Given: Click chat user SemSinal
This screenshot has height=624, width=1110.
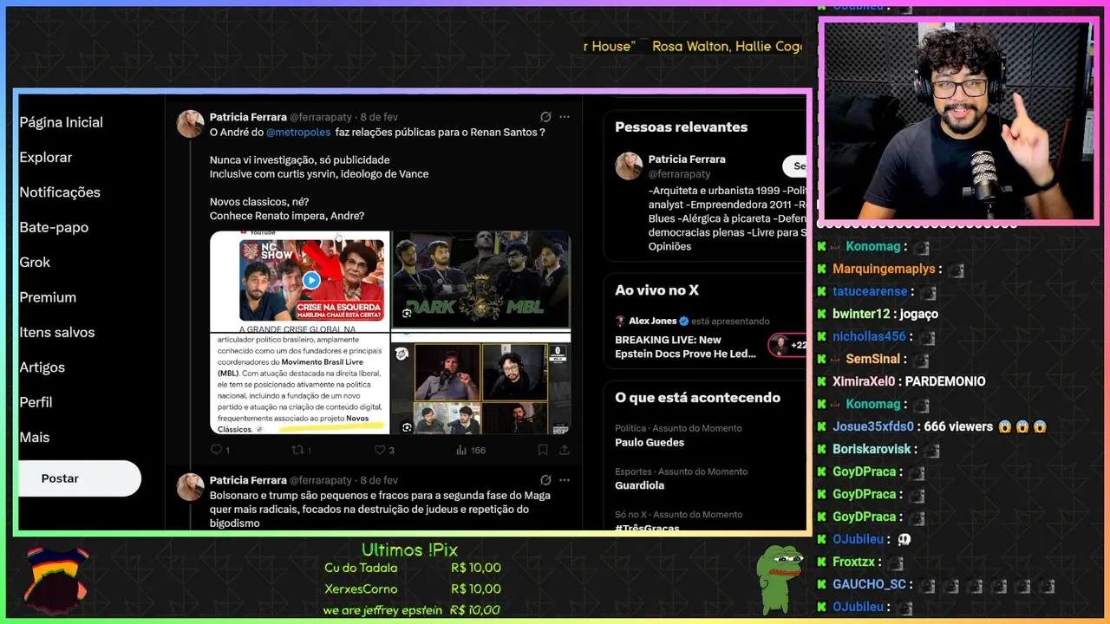Looking at the screenshot, I should click(872, 359).
